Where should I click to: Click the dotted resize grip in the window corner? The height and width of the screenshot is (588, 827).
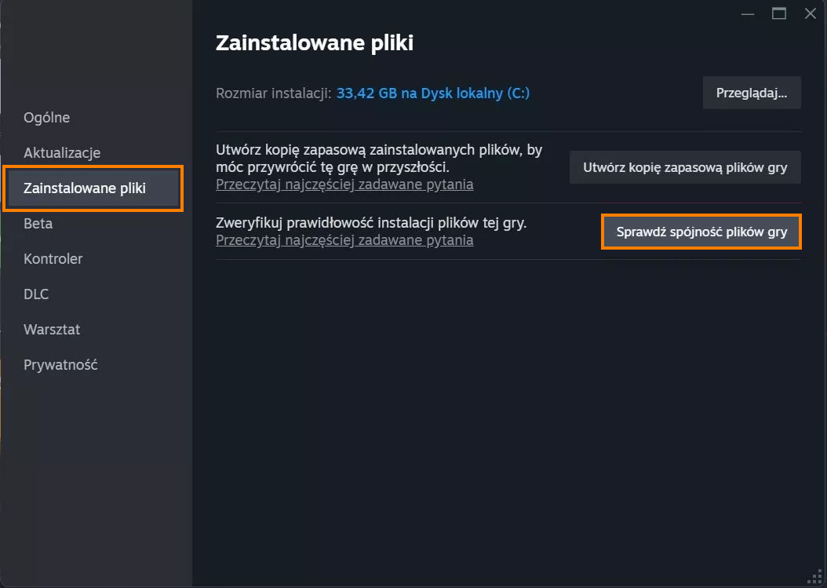click(815, 578)
